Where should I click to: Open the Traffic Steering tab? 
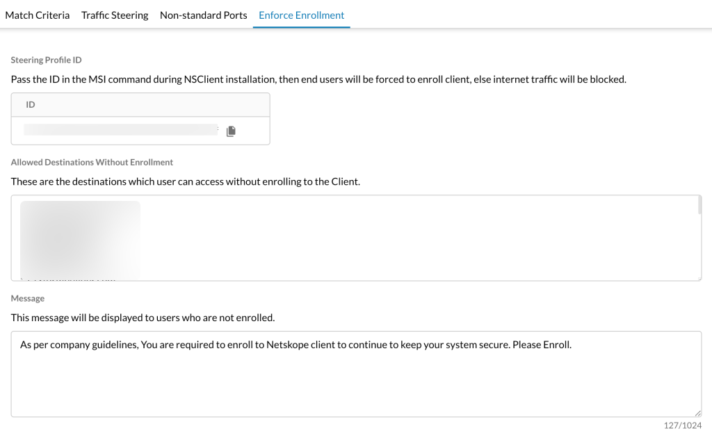tap(115, 15)
